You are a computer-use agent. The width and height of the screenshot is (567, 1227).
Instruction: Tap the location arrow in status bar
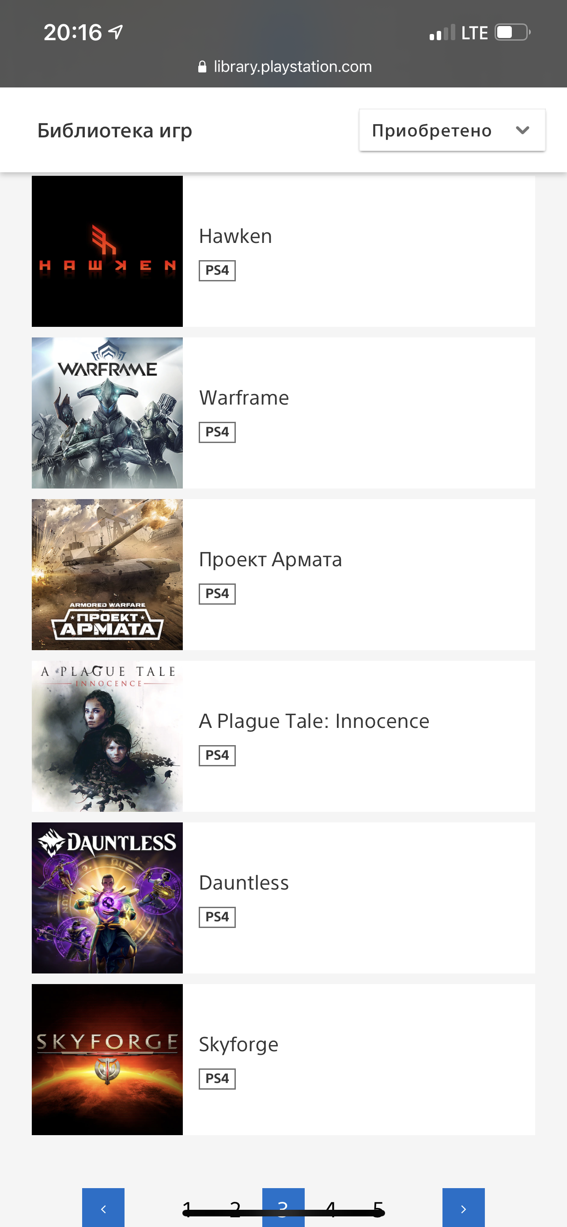[116, 32]
